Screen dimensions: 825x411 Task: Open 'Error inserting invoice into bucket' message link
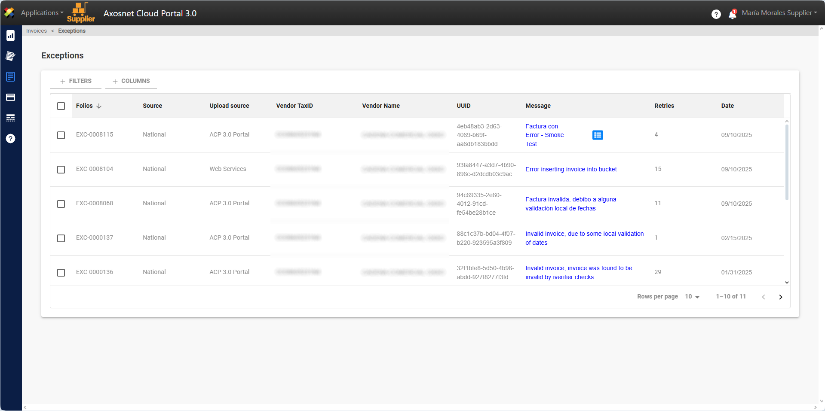click(x=571, y=170)
